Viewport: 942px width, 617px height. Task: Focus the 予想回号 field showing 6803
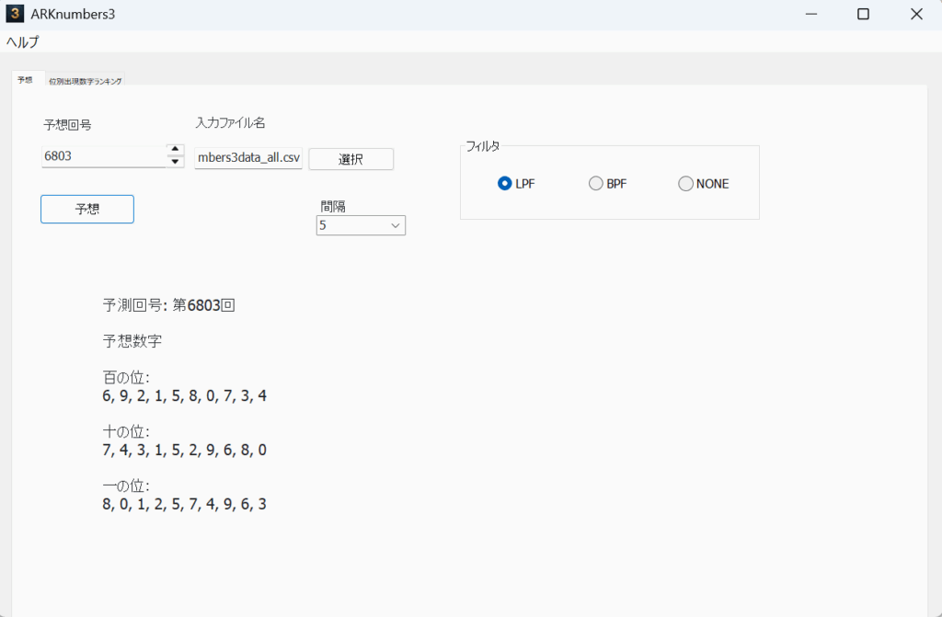[103, 156]
